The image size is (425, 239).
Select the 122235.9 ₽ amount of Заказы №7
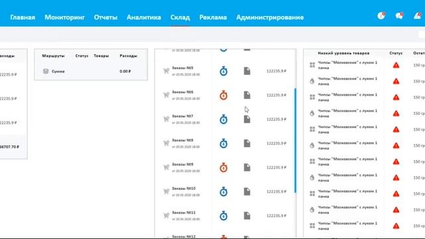(x=276, y=119)
